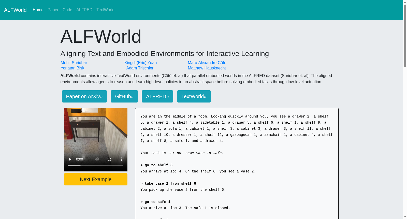The width and height of the screenshot is (407, 219).
Task: Enter fullscreen mode on the video
Action: (x=109, y=159)
